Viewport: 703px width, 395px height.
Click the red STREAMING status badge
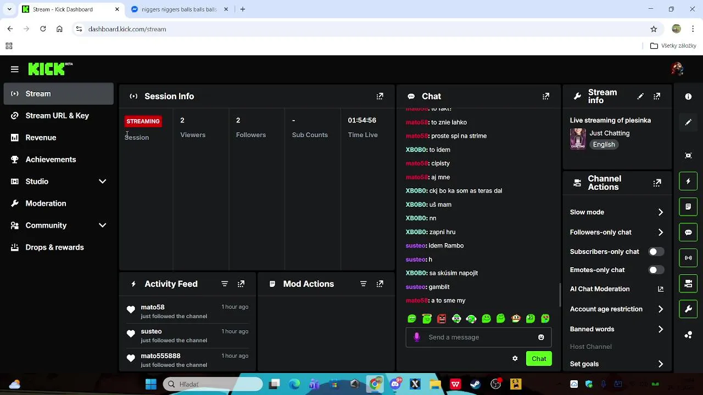[143, 121]
